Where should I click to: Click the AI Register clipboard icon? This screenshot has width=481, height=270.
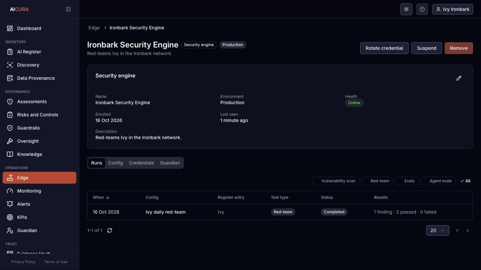(10, 52)
